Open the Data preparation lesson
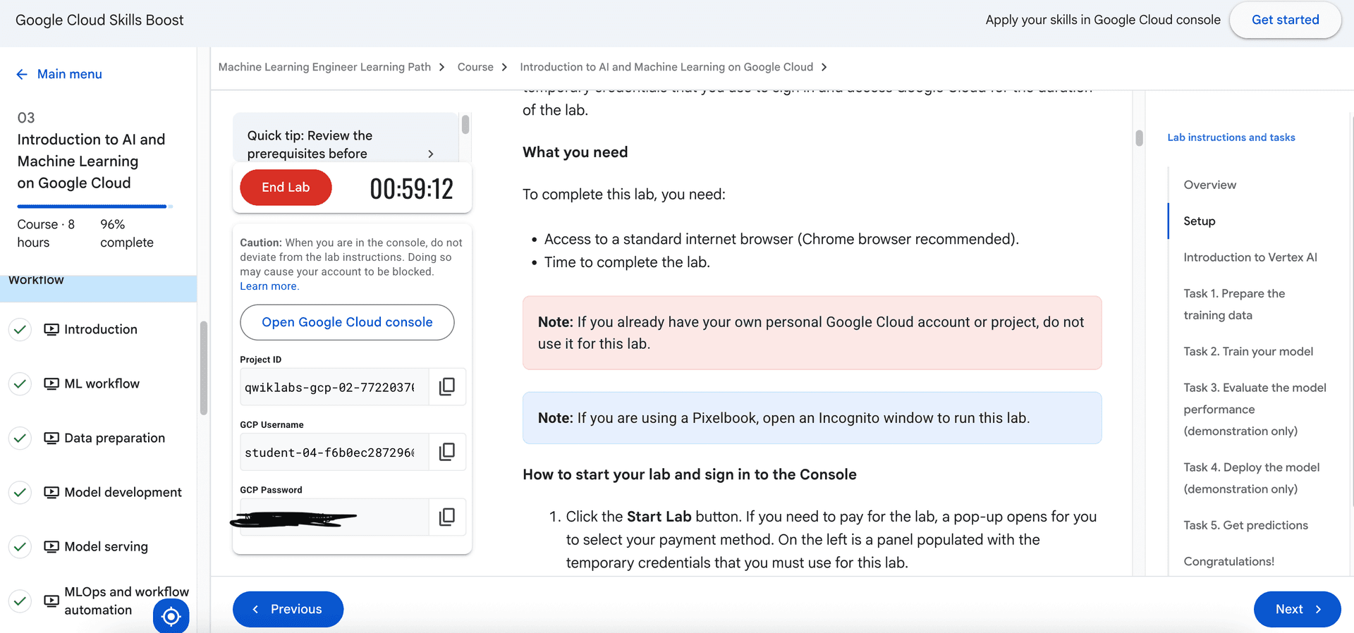Image resolution: width=1354 pixels, height=633 pixels. (x=114, y=438)
